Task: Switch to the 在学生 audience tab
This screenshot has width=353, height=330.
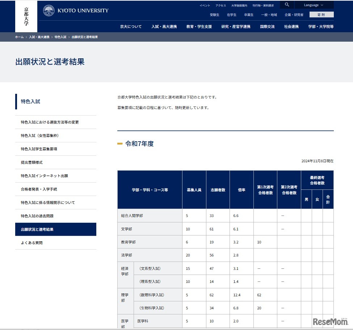Action: point(232,14)
